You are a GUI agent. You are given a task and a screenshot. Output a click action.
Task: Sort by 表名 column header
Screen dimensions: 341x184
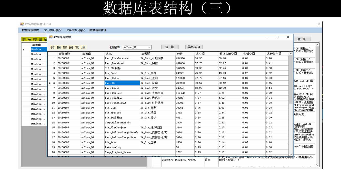point(122,54)
